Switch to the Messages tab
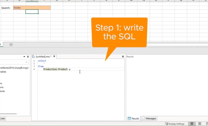Viewport: 208px width, 126px height. click(x=149, y=118)
